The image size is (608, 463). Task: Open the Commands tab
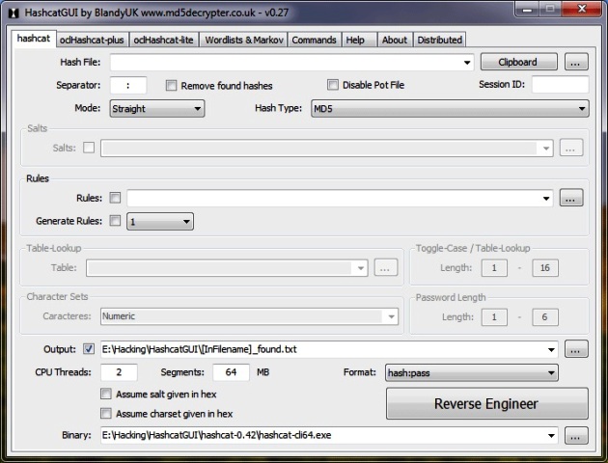[x=314, y=40]
